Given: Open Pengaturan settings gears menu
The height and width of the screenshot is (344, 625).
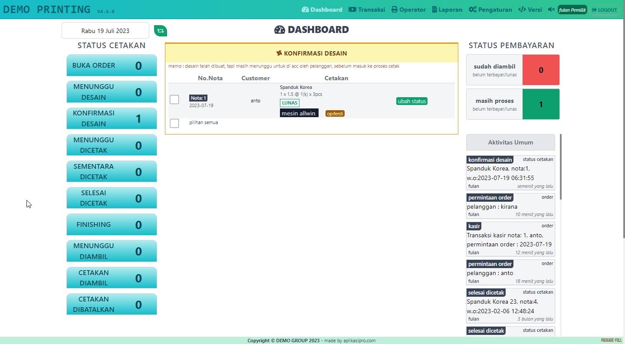Looking at the screenshot, I should pyautogui.click(x=490, y=10).
